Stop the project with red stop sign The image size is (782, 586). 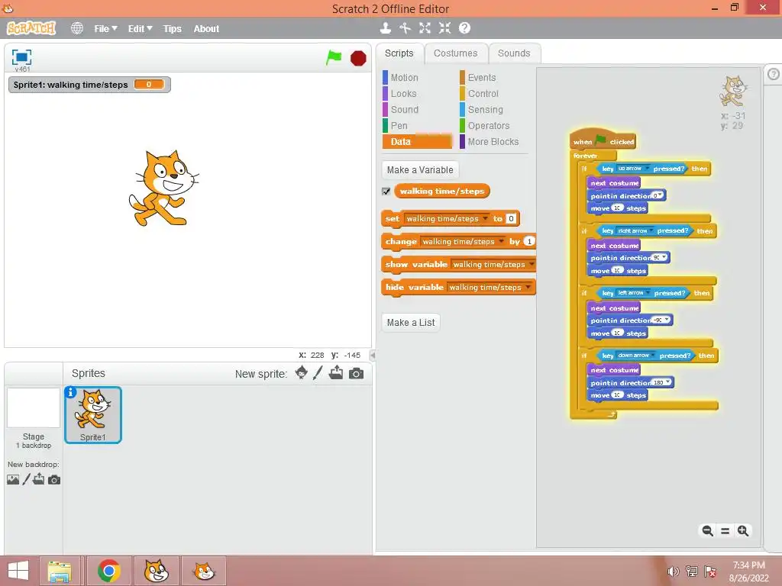[x=358, y=58]
